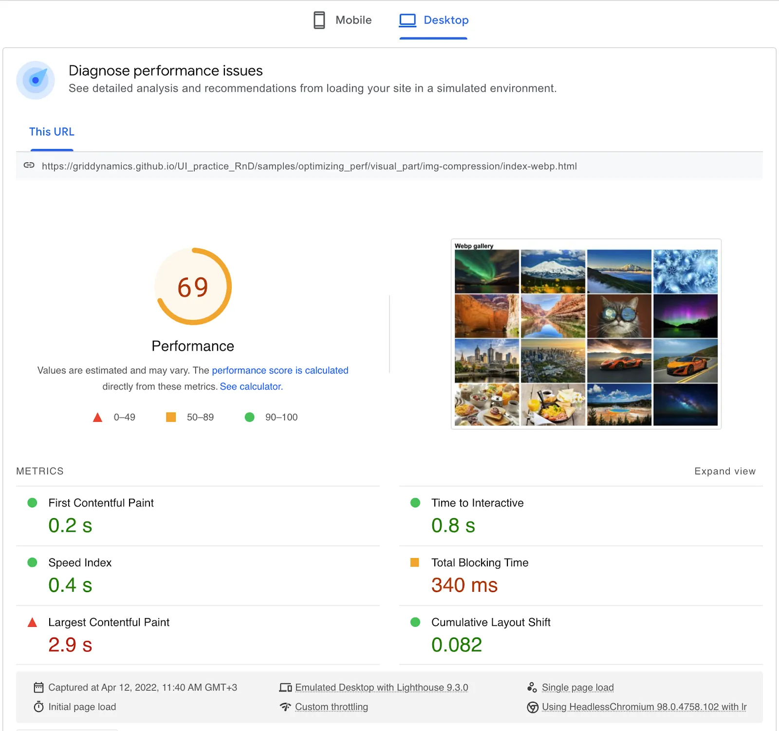Click the emulated desktop device icon
The width and height of the screenshot is (779, 731).
(x=286, y=687)
